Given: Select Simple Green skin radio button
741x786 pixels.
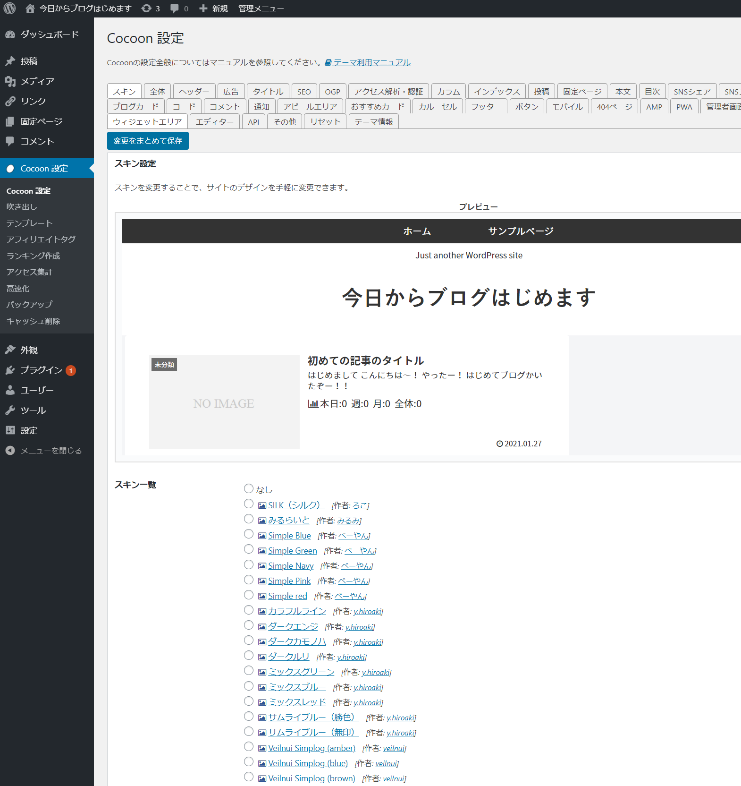Looking at the screenshot, I should (x=249, y=549).
